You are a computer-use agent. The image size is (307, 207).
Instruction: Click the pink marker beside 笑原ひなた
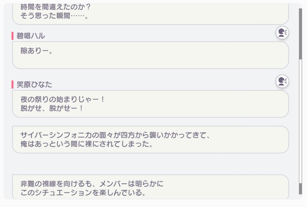coord(13,84)
